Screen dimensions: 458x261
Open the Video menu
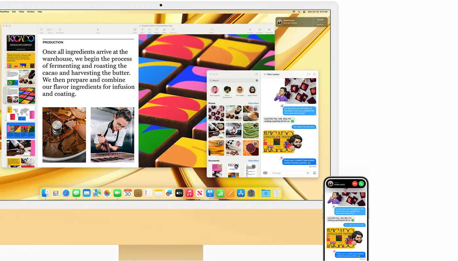[21, 12]
